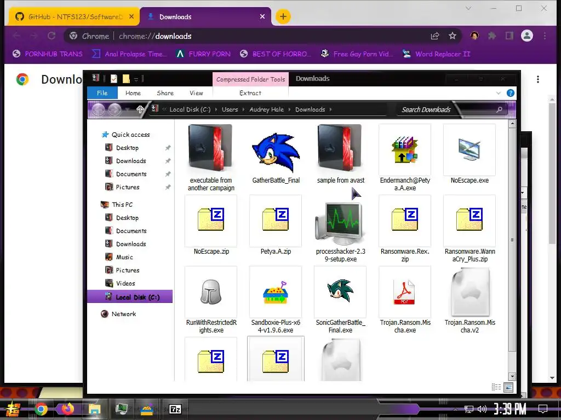Open the 'executable from another campaign' folder
The height and width of the screenshot is (420, 561).
[211, 157]
